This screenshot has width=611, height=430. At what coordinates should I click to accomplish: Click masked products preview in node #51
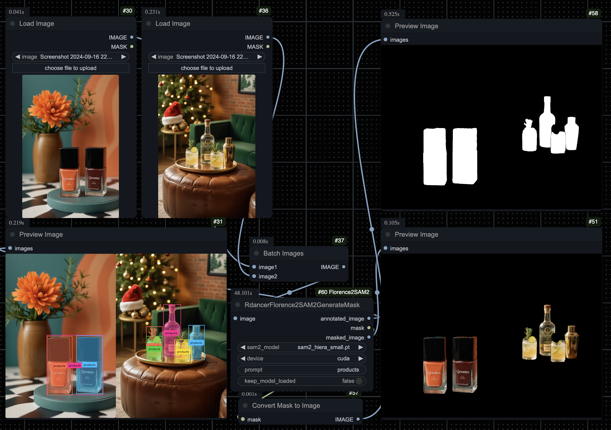(x=491, y=336)
